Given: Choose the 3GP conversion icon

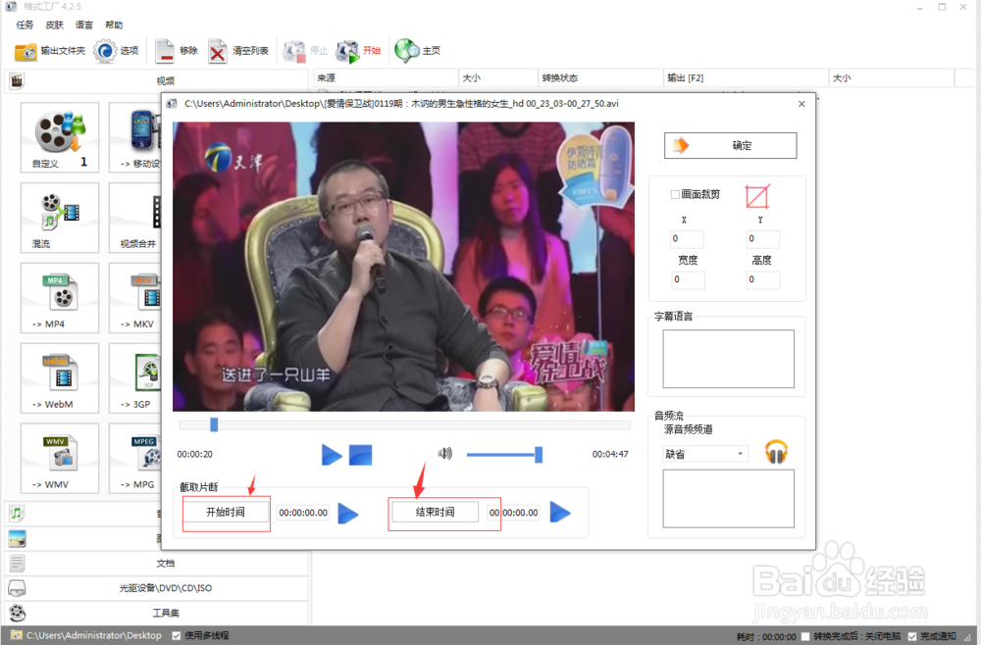Looking at the screenshot, I should tap(136, 377).
